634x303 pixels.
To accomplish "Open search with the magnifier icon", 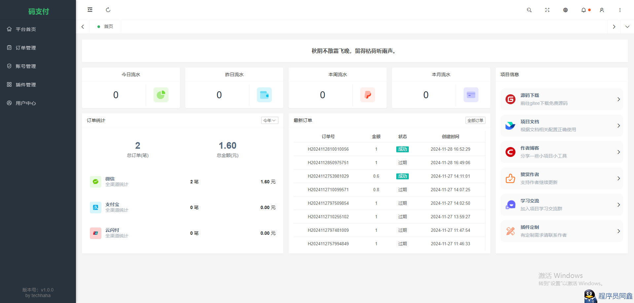I will 529,10.
